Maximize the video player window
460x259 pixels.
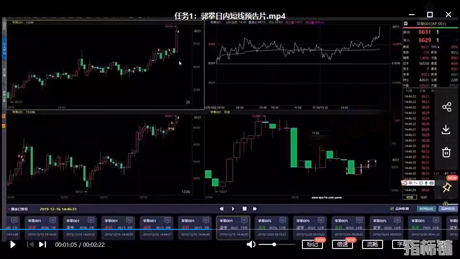pos(430,15)
